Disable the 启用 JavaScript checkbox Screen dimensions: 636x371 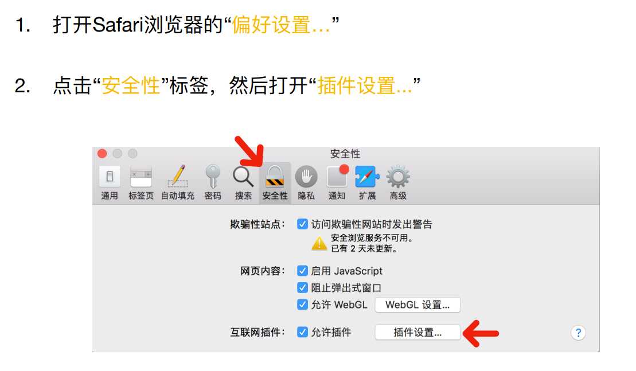(302, 271)
